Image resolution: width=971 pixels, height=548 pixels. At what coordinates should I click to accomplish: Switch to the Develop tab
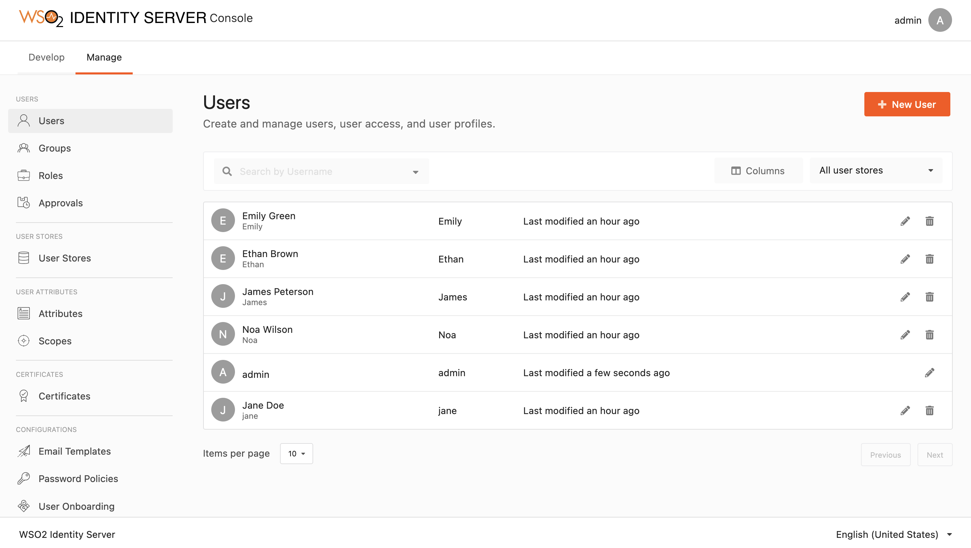click(46, 57)
